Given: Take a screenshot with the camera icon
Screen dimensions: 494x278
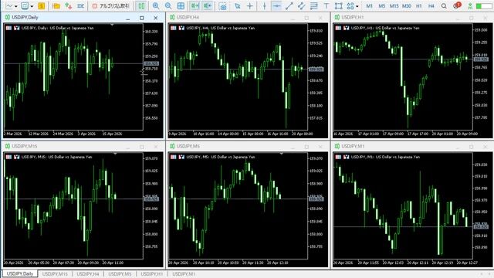Looking at the screenshot, I should (223, 5).
